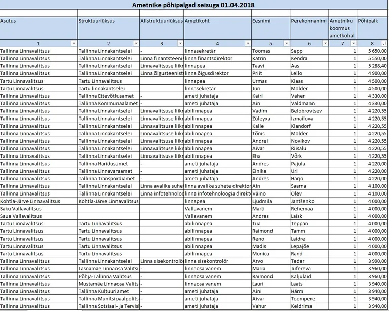Screen dimensions: 389x311
Task: Select the 'Ametikoht' header cell
Action: 218,28
